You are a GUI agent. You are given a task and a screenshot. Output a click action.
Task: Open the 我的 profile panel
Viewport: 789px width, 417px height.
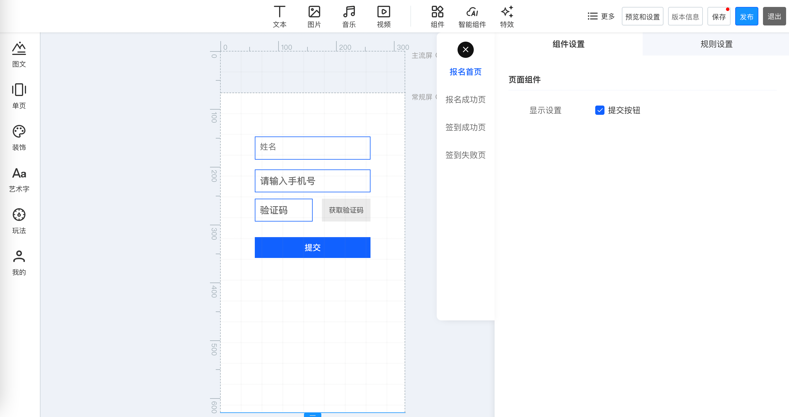[19, 263]
